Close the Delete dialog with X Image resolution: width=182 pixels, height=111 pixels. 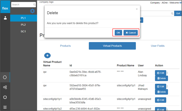pyautogui.click(x=137, y=9)
